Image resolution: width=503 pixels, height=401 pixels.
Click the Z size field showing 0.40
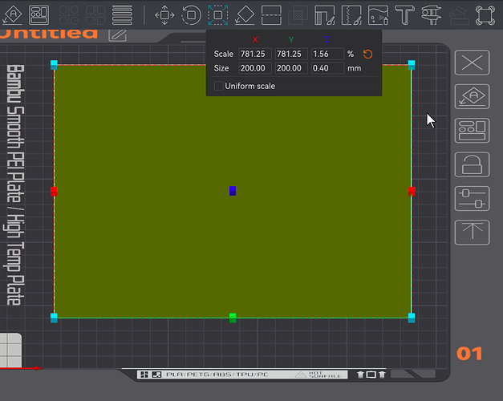327,68
